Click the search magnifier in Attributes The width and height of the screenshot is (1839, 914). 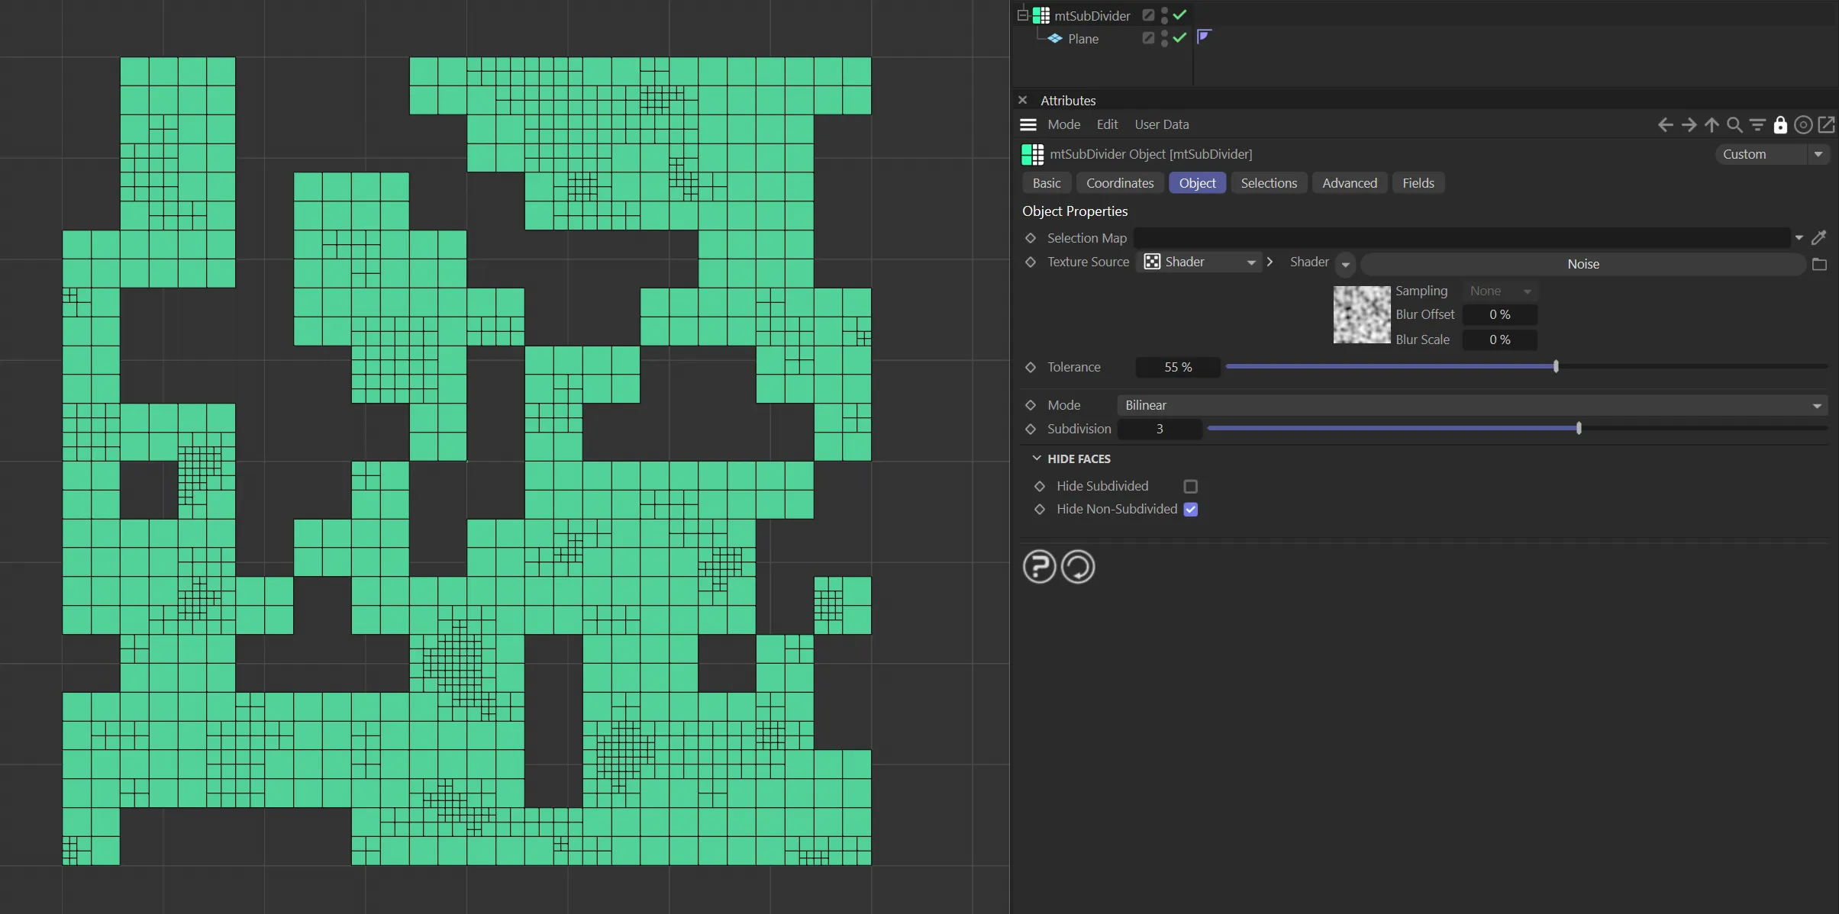(x=1734, y=125)
